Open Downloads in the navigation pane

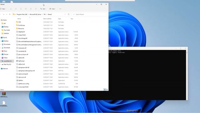(x=7, y=48)
